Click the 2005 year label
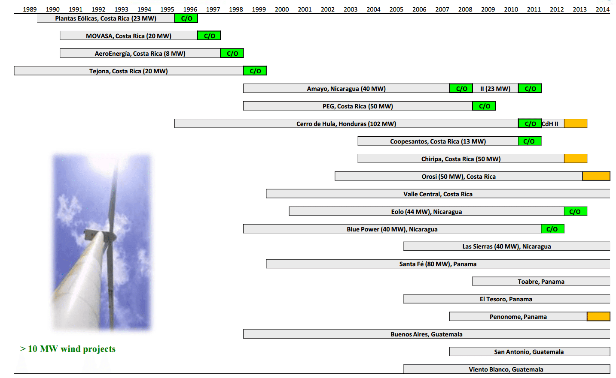The height and width of the screenshot is (378, 616). [x=396, y=9]
